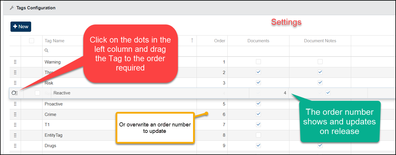Grab the drag handle of the Warning row
The width and height of the screenshot is (396, 155).
click(x=15, y=62)
